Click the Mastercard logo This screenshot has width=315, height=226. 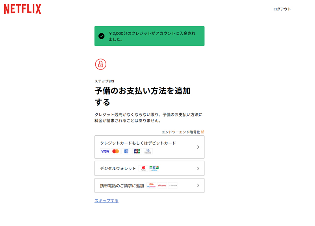pyautogui.click(x=115, y=151)
